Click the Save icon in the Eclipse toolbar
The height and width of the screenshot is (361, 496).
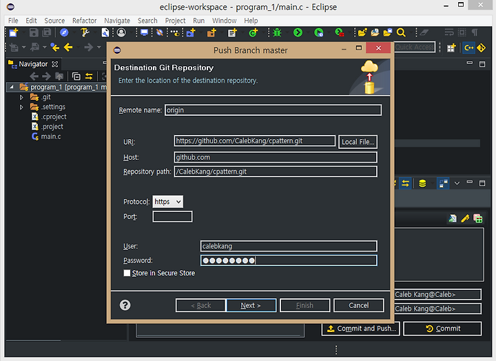pyautogui.click(x=34, y=32)
